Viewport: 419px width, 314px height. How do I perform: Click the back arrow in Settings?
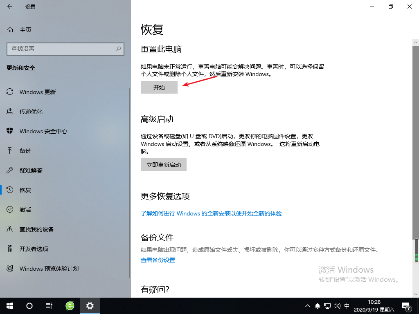tap(10, 7)
